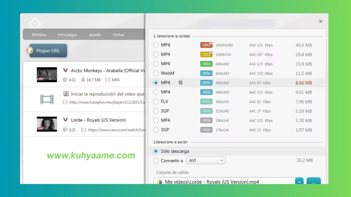Click the 240p badge at 320x240 row

click(x=206, y=111)
